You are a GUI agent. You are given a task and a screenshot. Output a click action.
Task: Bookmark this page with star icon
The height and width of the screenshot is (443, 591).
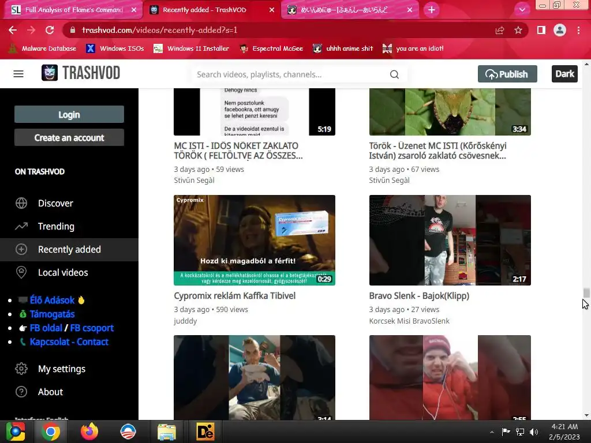pyautogui.click(x=518, y=30)
